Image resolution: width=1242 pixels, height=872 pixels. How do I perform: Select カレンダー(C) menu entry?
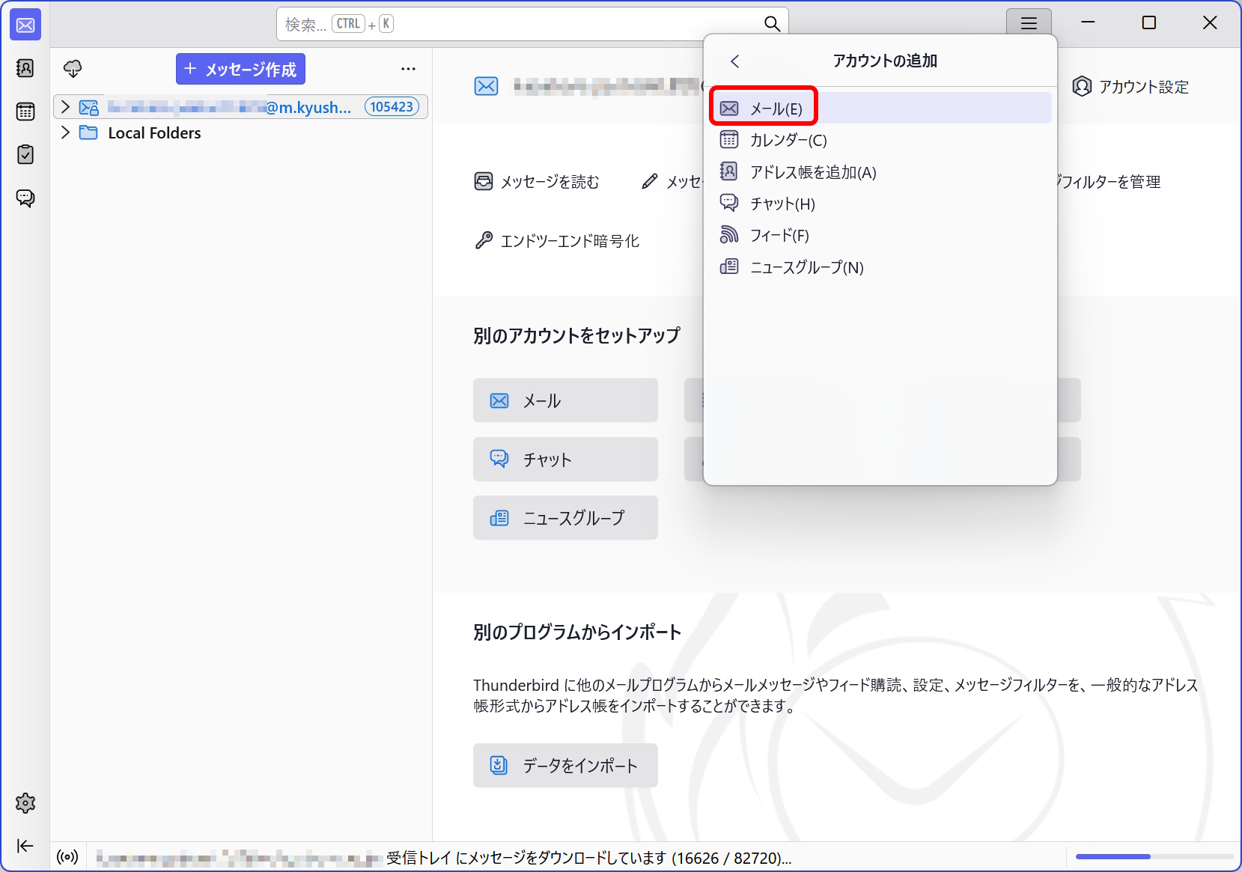[x=880, y=140]
